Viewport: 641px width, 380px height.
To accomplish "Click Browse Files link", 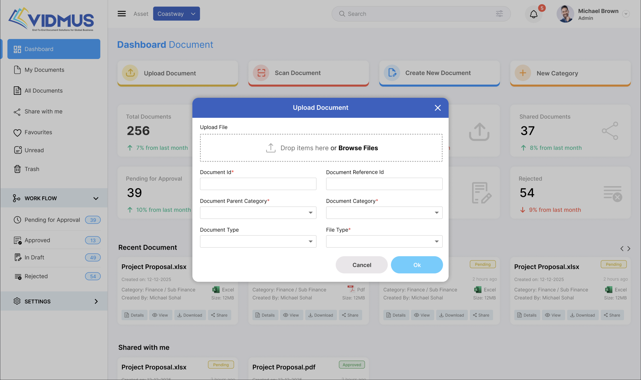I will (x=358, y=148).
